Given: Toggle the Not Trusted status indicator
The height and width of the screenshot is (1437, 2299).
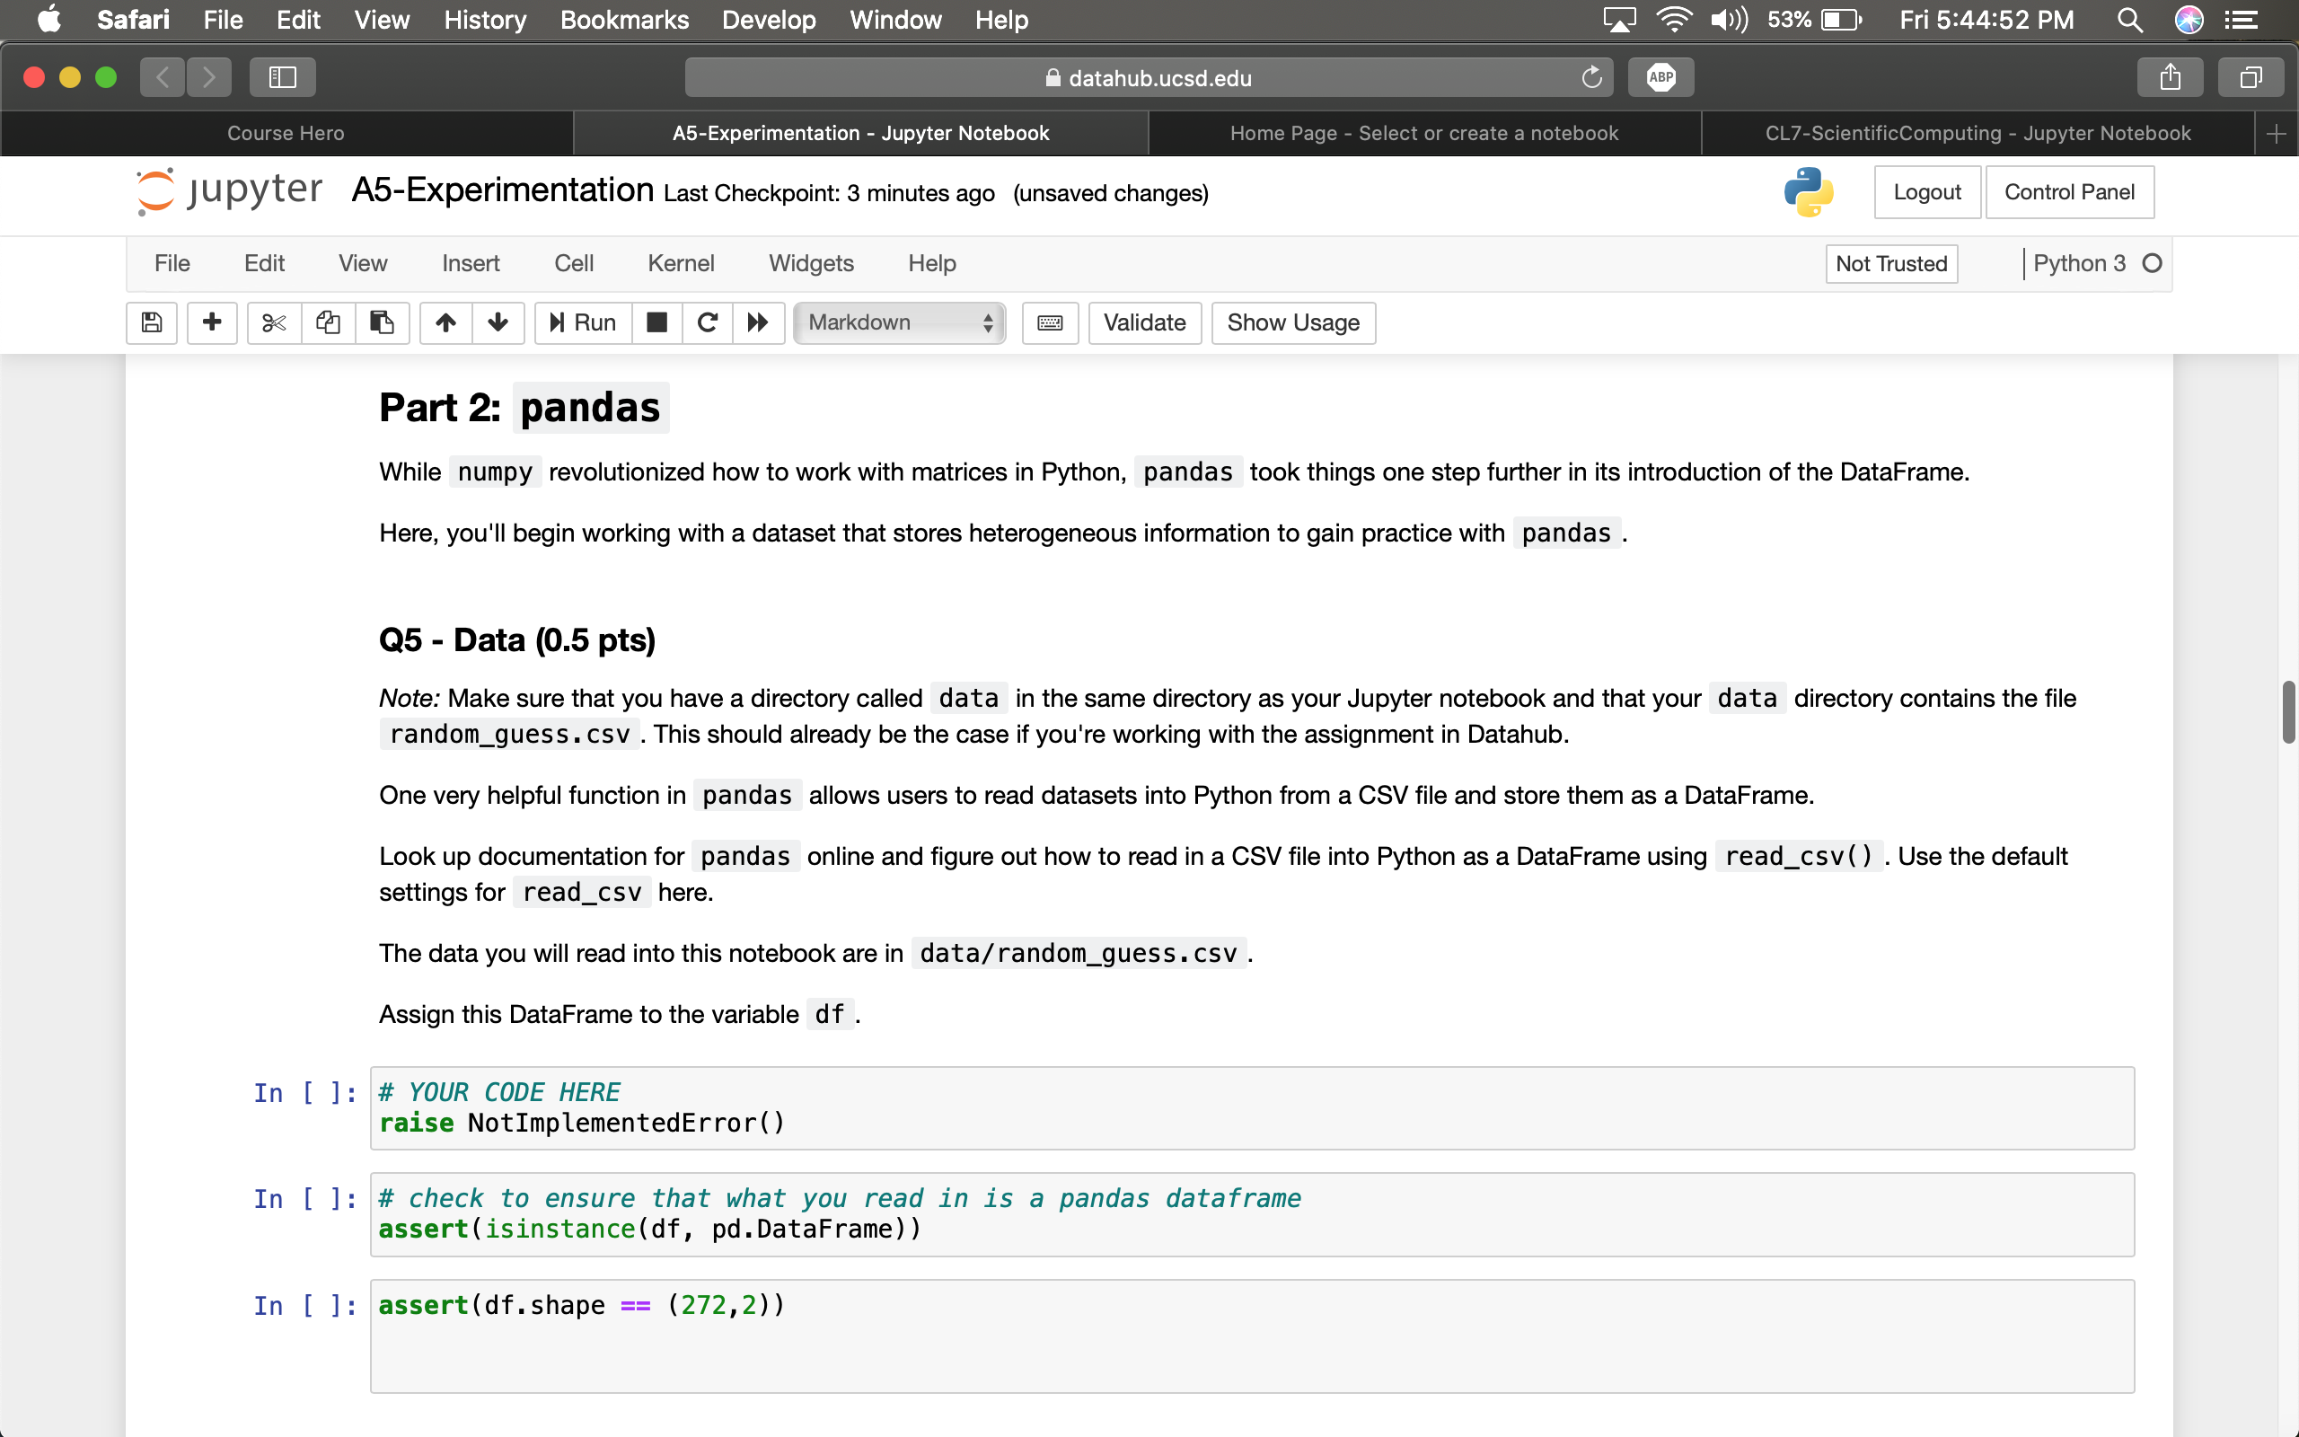Looking at the screenshot, I should [x=1893, y=261].
